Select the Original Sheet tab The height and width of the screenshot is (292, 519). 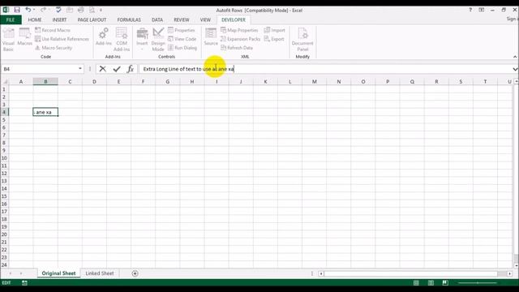(x=58, y=273)
